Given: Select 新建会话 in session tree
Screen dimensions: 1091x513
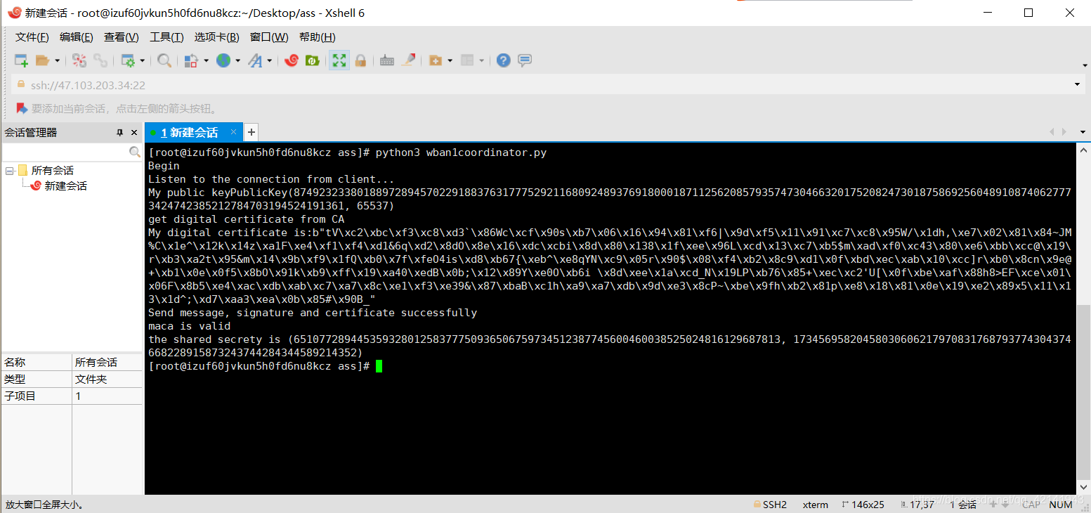Looking at the screenshot, I should point(66,186).
